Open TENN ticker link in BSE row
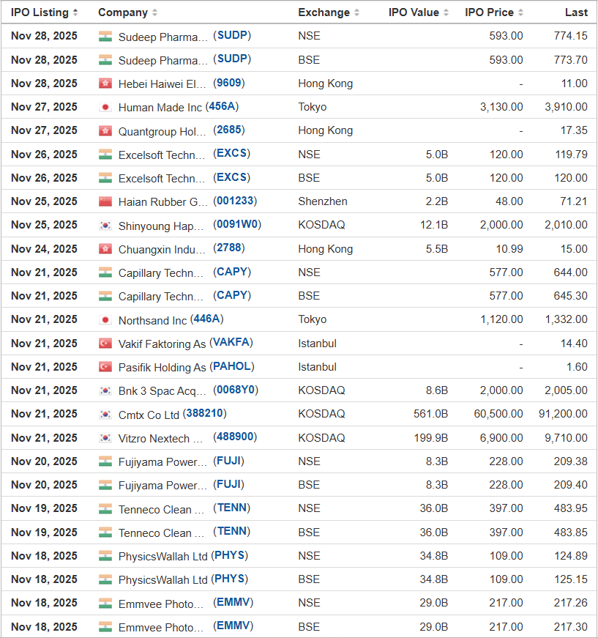 tap(232, 532)
